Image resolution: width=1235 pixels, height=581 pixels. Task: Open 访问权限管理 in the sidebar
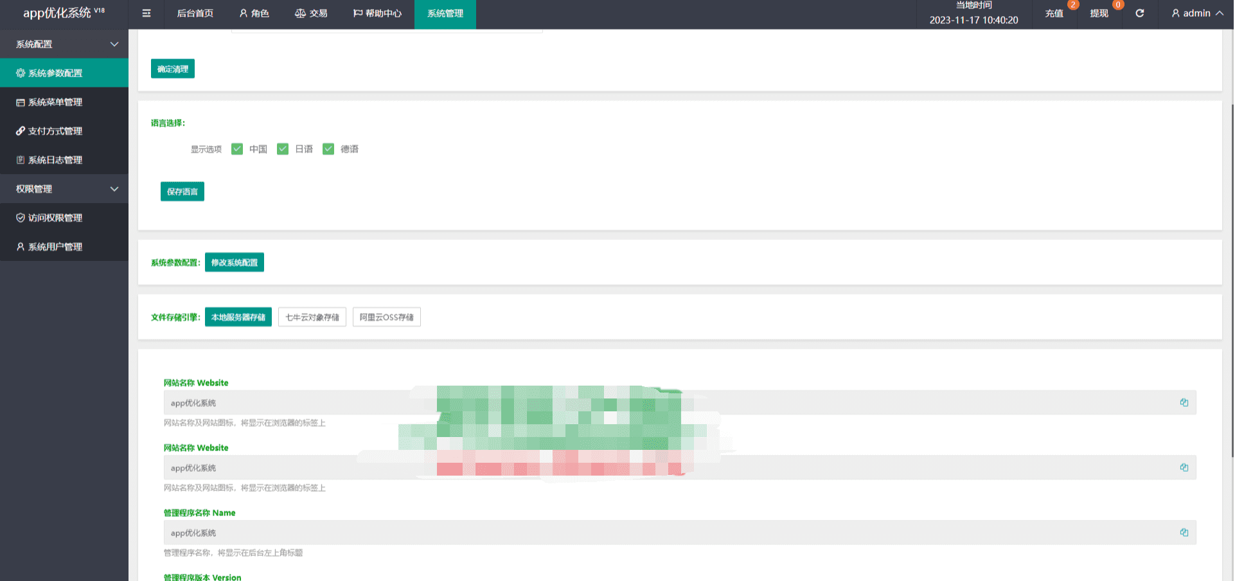(55, 218)
